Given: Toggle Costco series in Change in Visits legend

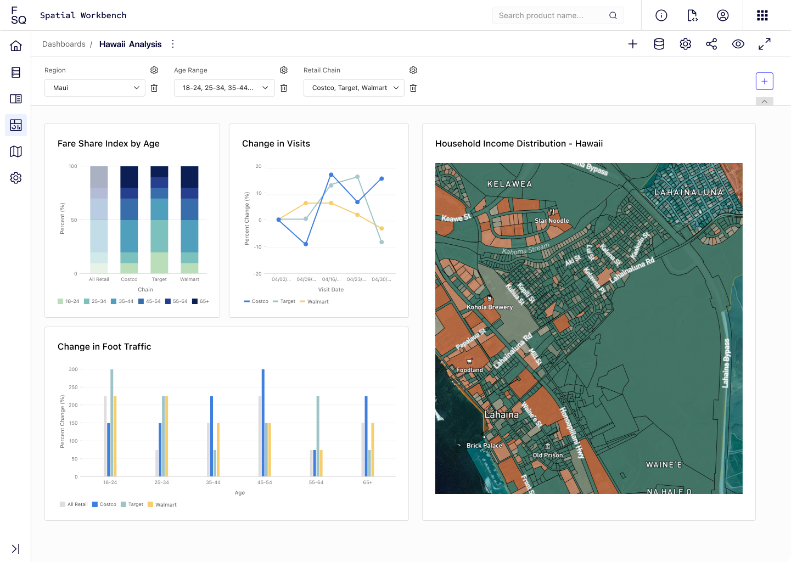Looking at the screenshot, I should point(256,301).
